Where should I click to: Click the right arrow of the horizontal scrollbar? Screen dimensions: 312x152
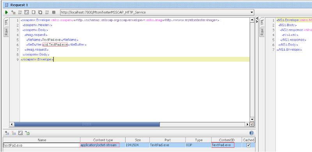click(248, 124)
